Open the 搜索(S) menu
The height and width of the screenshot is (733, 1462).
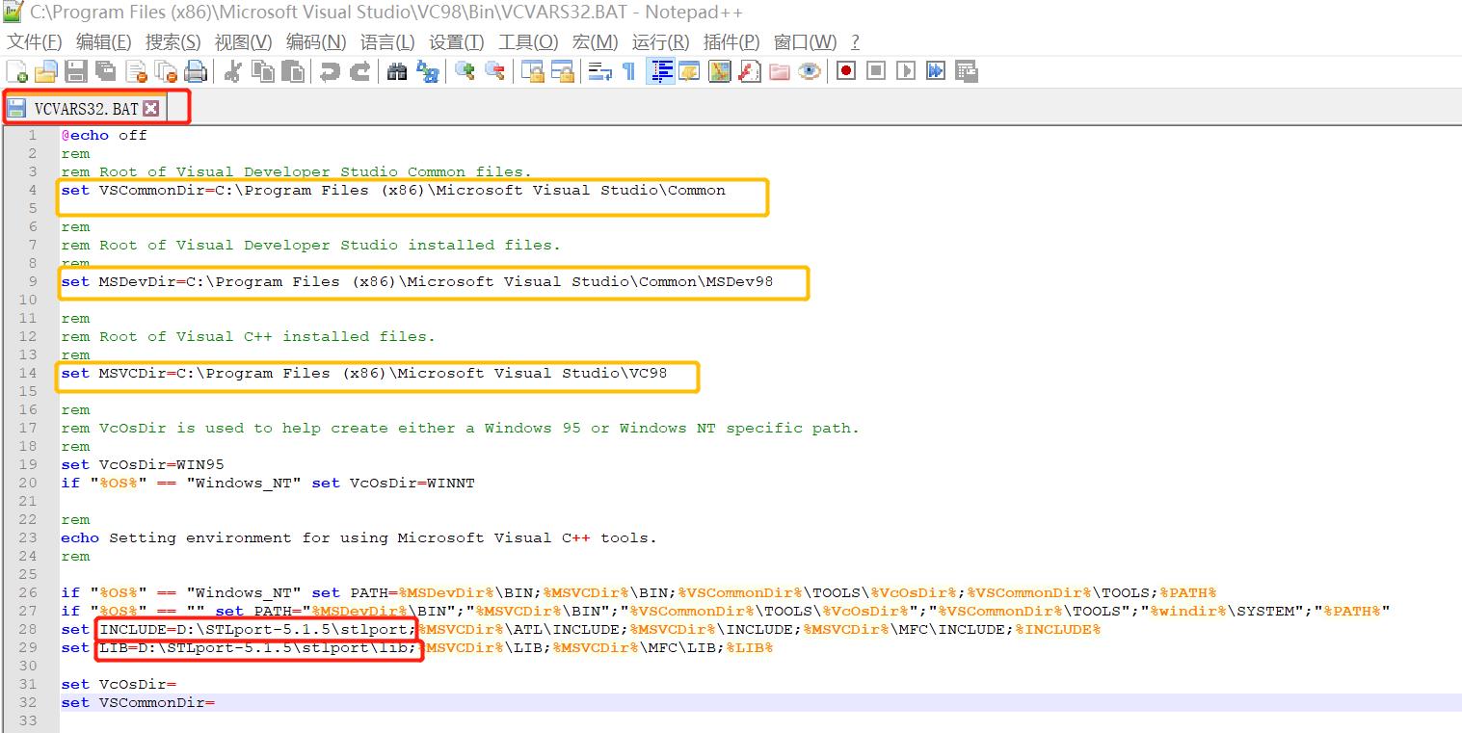point(173,42)
